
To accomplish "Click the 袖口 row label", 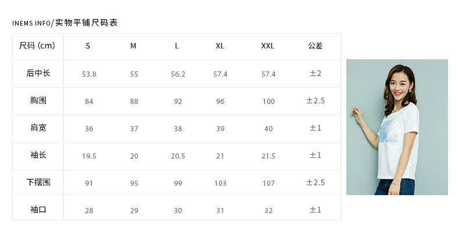I will coord(38,210).
